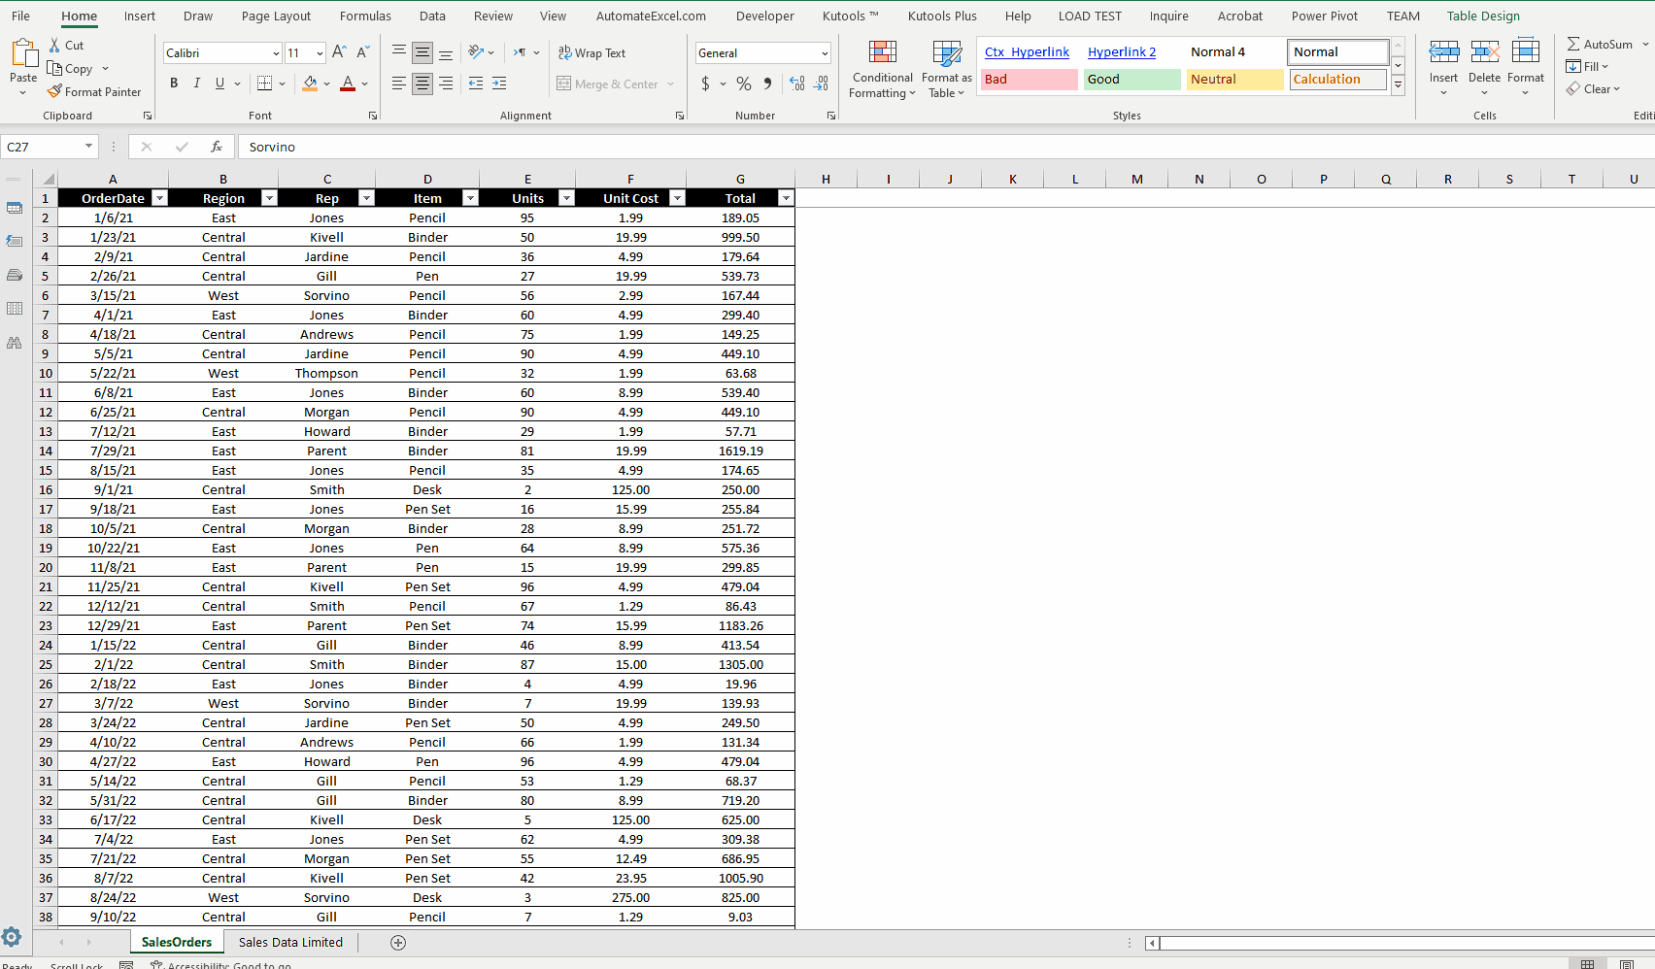The width and height of the screenshot is (1655, 969).
Task: Open the Kutools Plus menu
Action: [x=941, y=16]
